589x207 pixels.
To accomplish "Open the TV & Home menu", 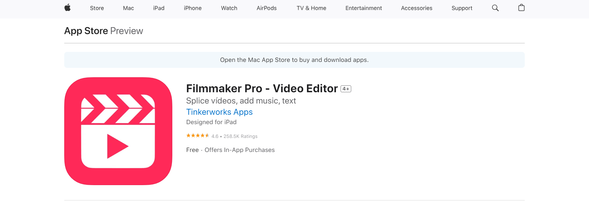I will [x=311, y=8].
